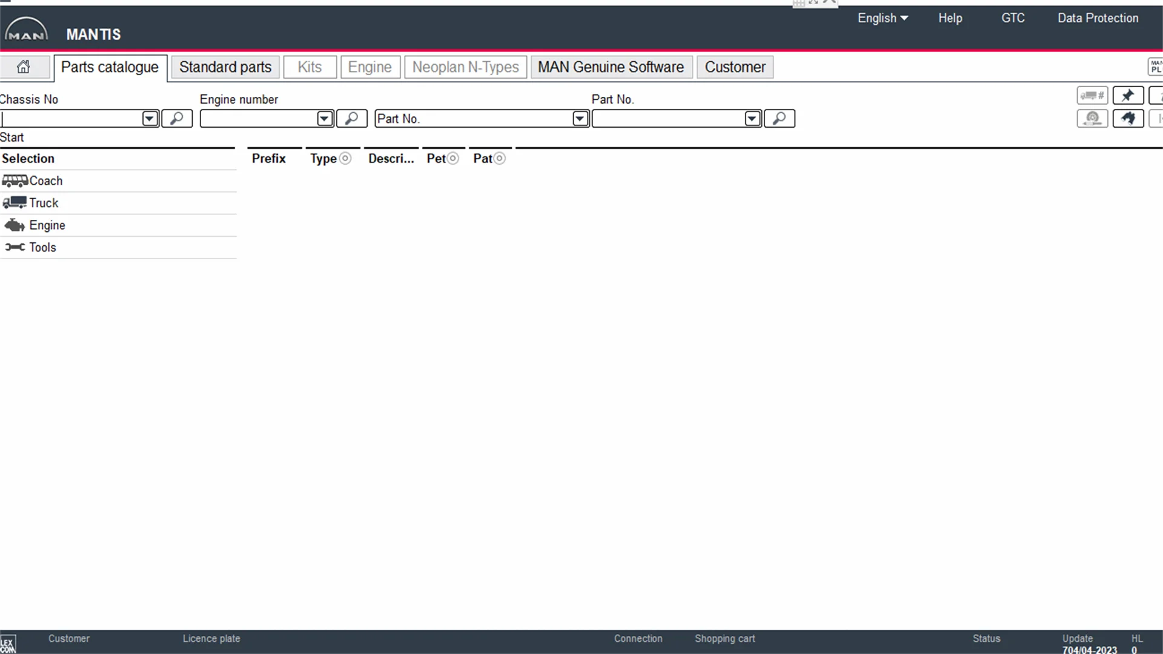
Task: Search by chassis number magnifier icon
Action: [177, 119]
